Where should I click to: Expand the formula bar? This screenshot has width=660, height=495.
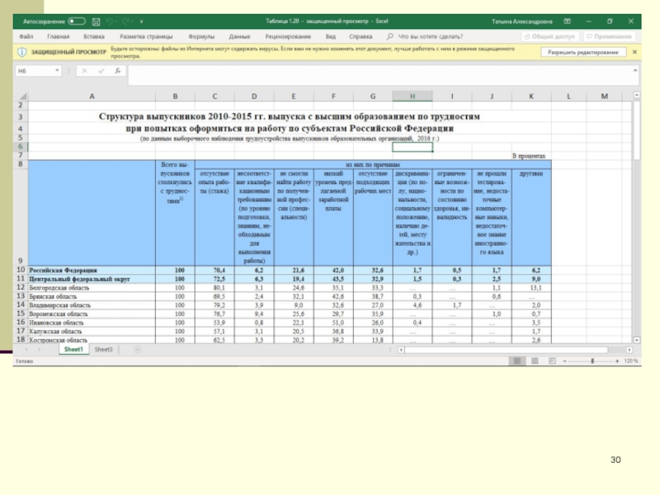coord(634,72)
